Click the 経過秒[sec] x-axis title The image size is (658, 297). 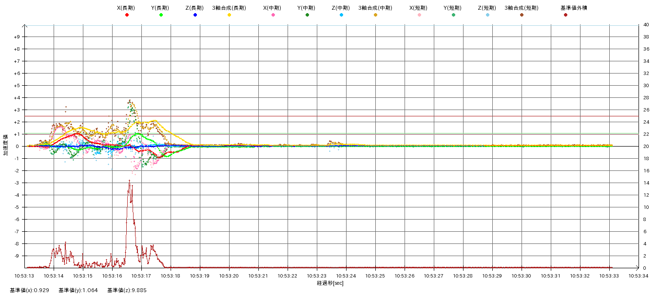click(330, 283)
